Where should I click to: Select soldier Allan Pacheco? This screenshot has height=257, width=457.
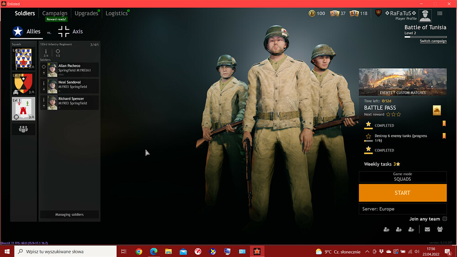[69, 70]
